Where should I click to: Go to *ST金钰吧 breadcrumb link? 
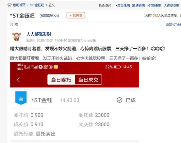click(x=37, y=5)
